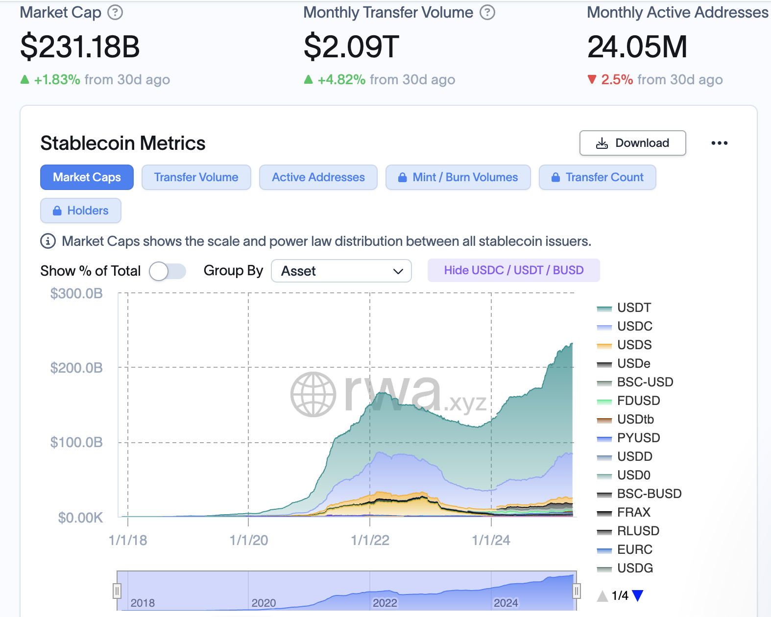Click the right handle of the range slider
This screenshot has width=771, height=617.
point(577,591)
